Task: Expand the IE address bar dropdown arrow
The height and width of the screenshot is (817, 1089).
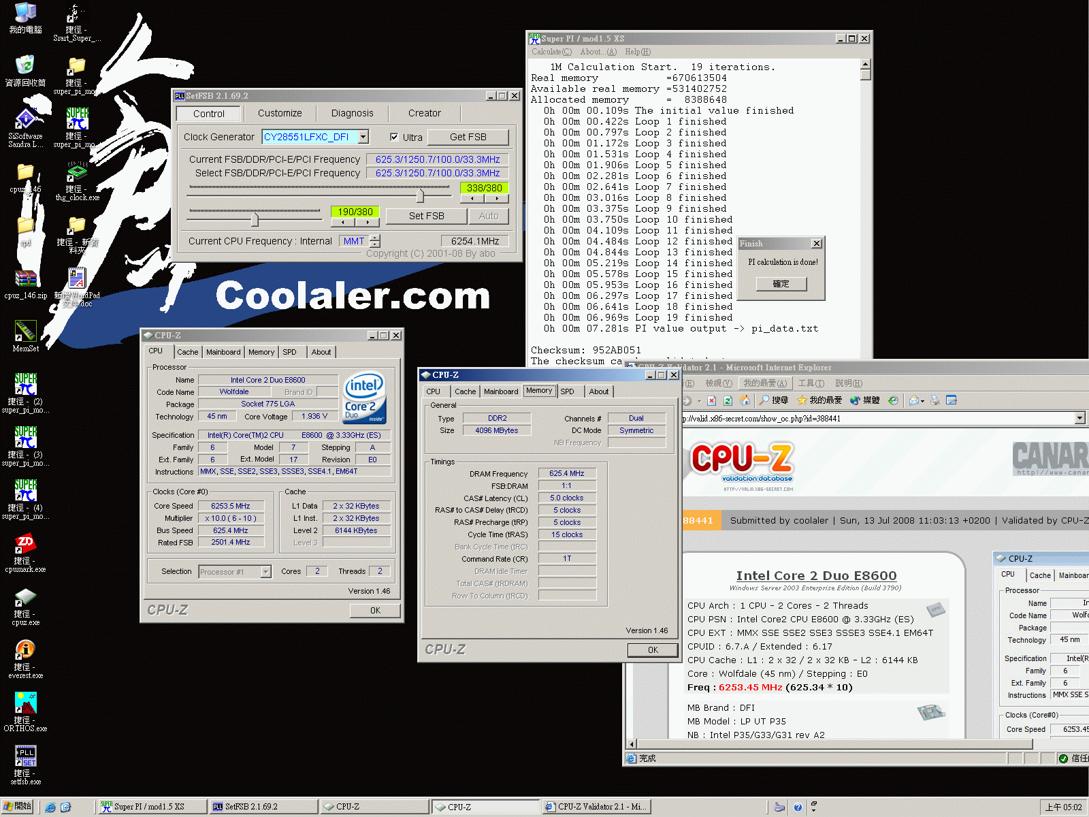Action: 1079,418
